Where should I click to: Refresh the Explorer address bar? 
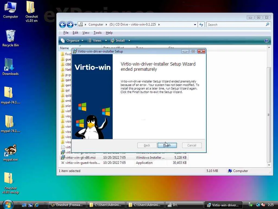point(201,24)
